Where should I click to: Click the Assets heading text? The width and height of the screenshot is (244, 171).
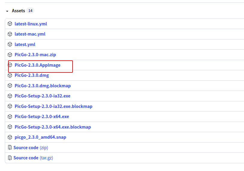pos(18,11)
